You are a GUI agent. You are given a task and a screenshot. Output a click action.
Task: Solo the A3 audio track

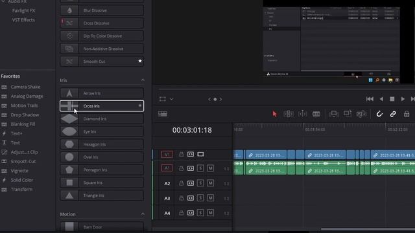tap(200, 198)
